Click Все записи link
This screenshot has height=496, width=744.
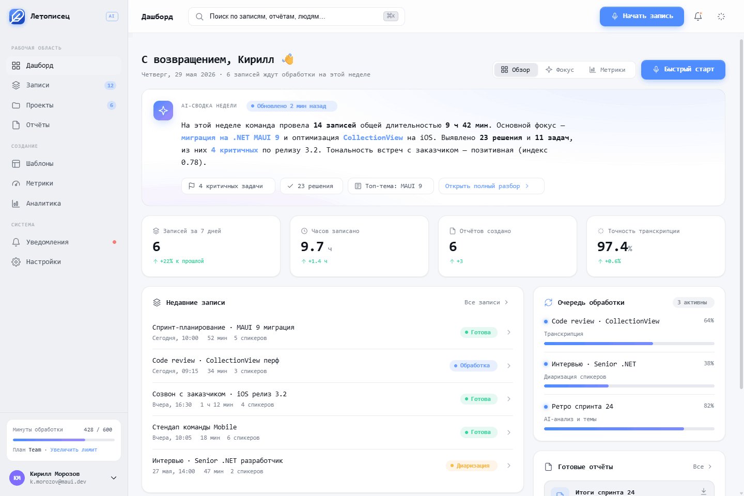486,303
